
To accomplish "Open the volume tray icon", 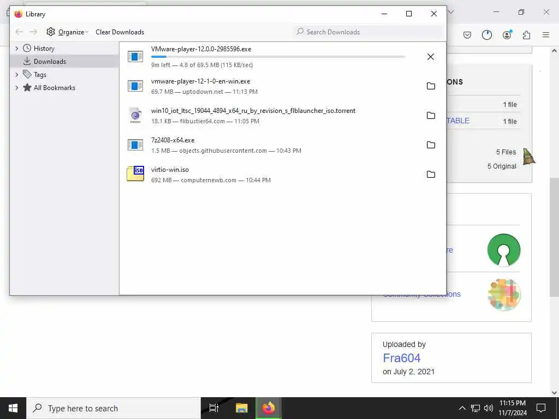I will tap(488, 408).
